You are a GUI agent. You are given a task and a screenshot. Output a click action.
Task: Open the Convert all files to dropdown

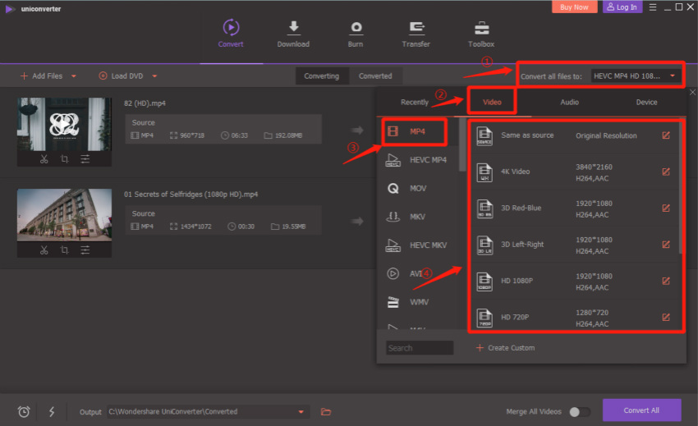(636, 76)
